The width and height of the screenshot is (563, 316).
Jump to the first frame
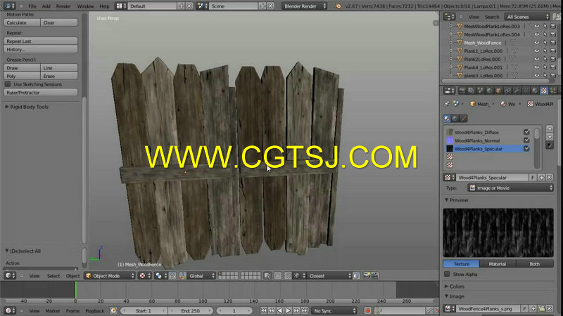[x=263, y=310]
